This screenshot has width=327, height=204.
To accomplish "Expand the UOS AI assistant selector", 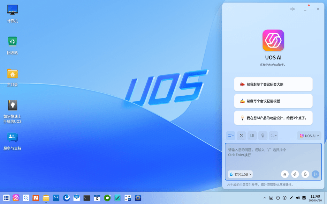I will [309, 136].
